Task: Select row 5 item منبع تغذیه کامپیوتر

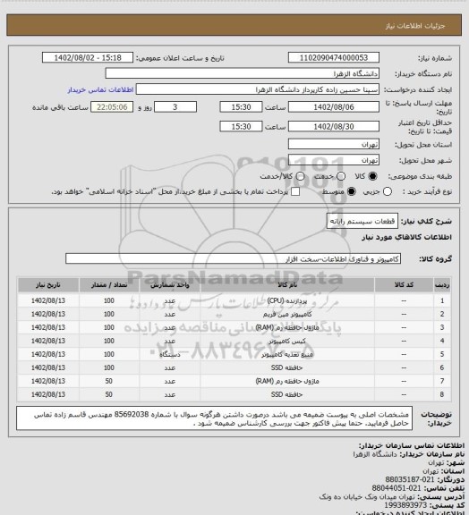Action: [x=287, y=355]
